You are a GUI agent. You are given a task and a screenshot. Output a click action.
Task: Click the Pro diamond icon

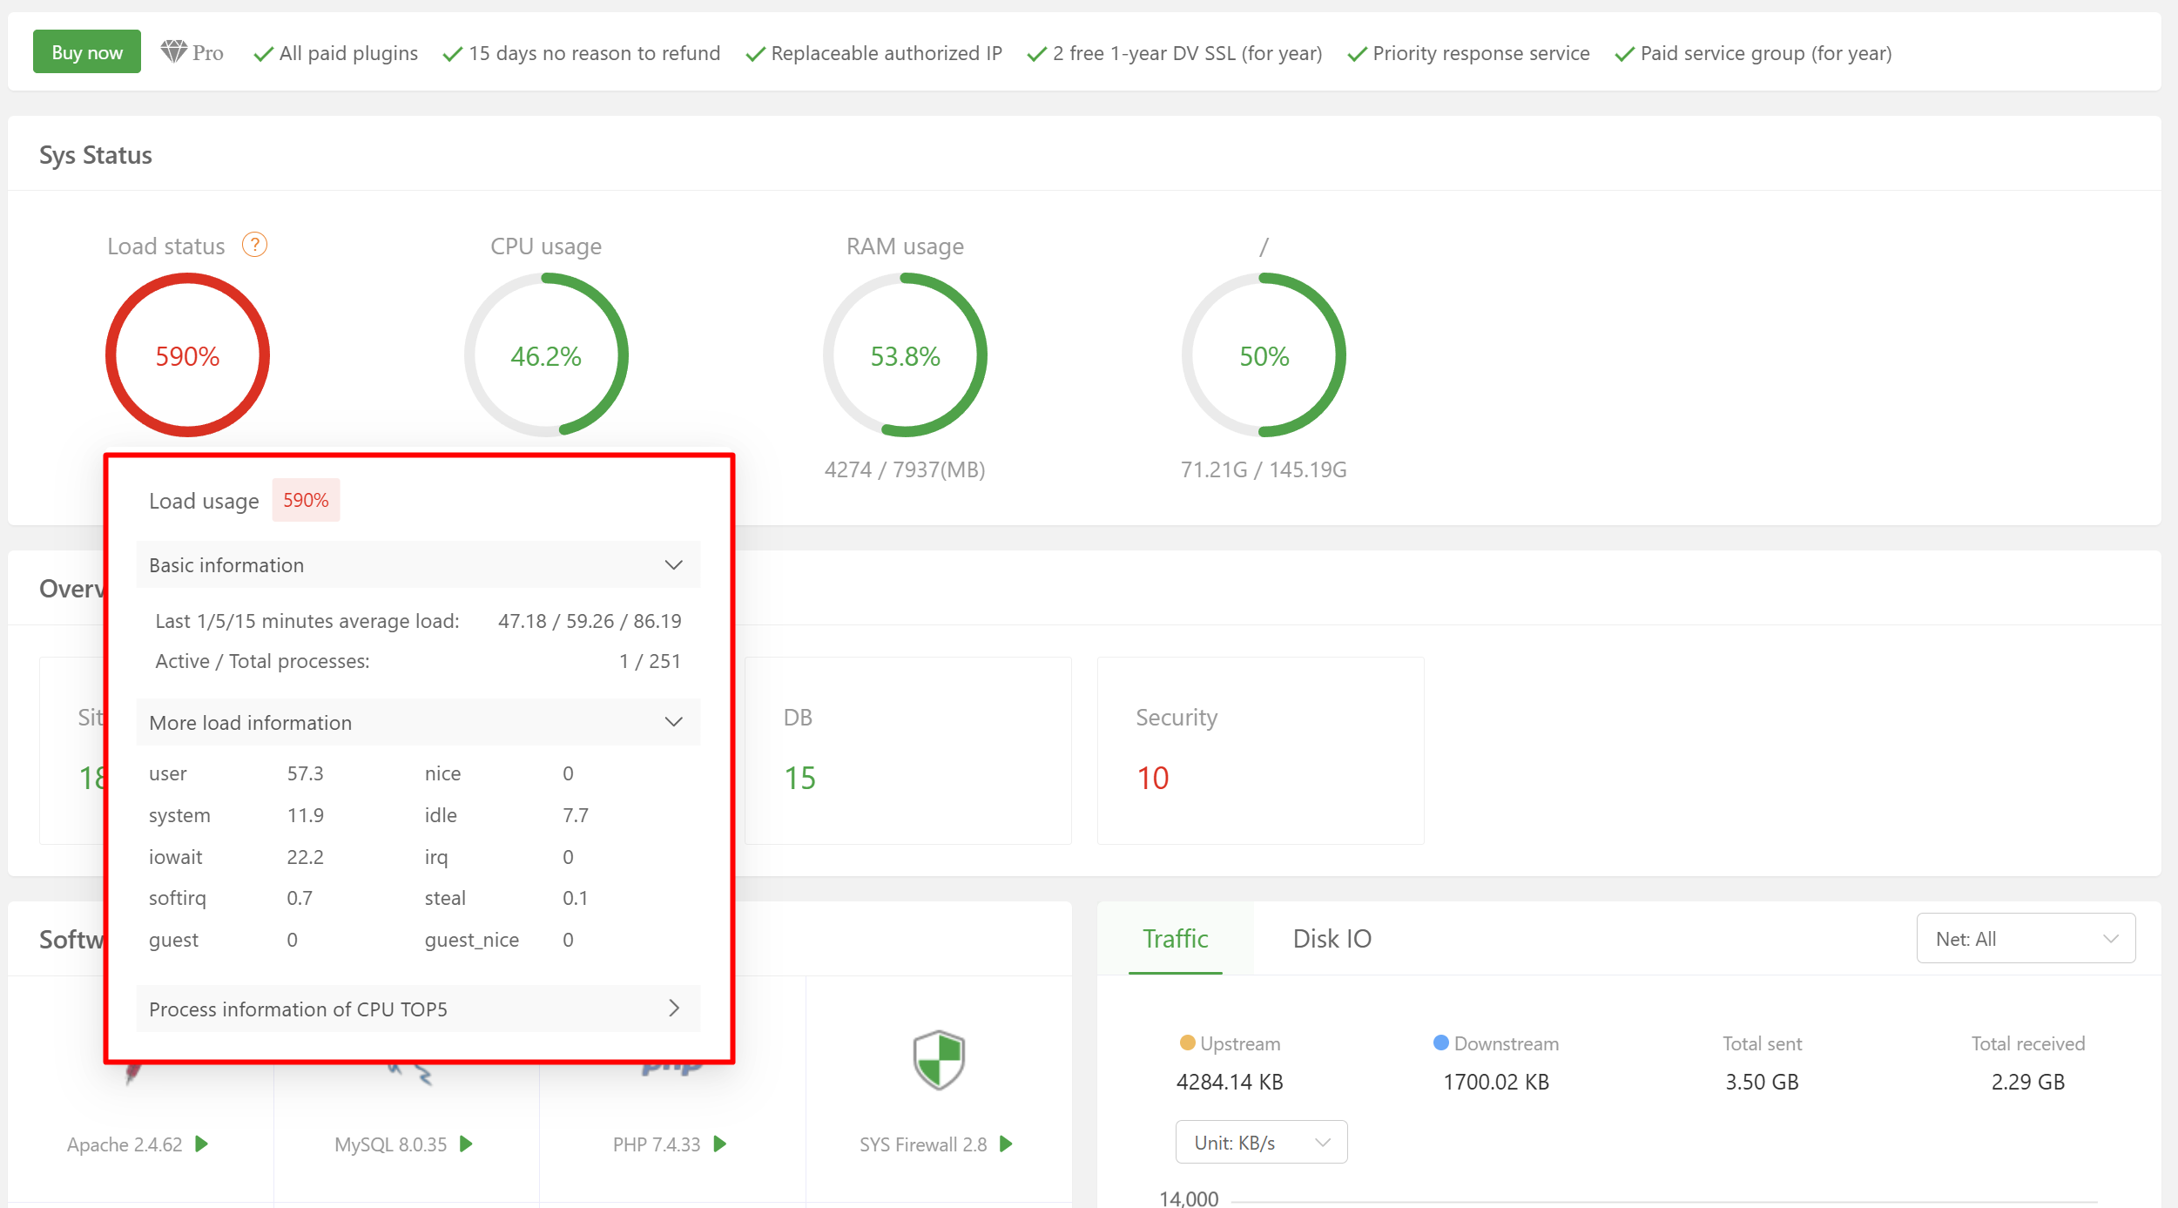[x=173, y=51]
